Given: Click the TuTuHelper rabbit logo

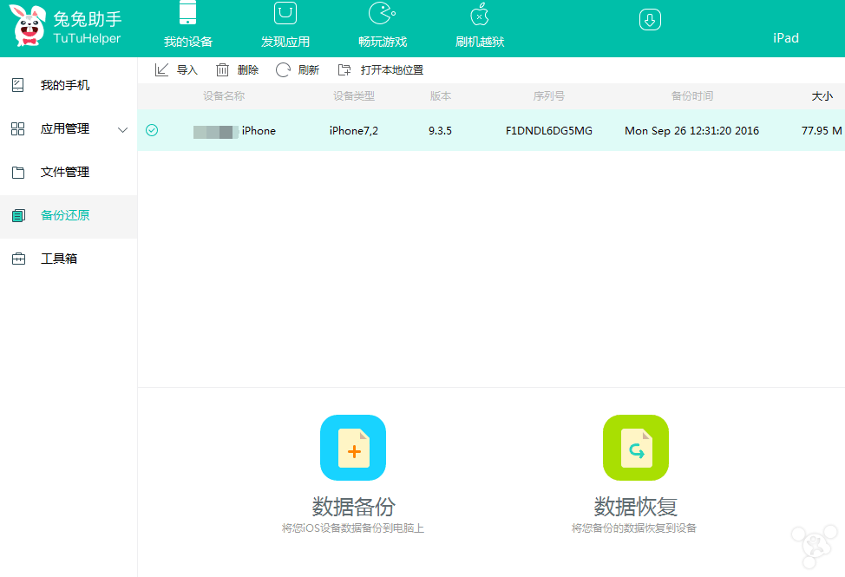Looking at the screenshot, I should point(27,25).
